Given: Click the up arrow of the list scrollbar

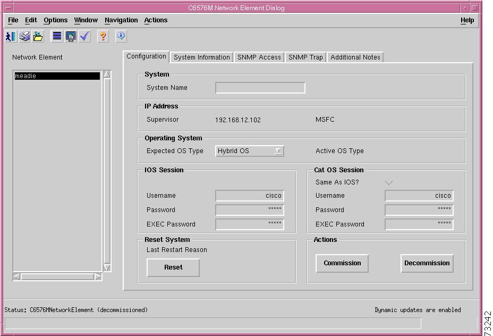Looking at the screenshot, I should click(x=107, y=74).
